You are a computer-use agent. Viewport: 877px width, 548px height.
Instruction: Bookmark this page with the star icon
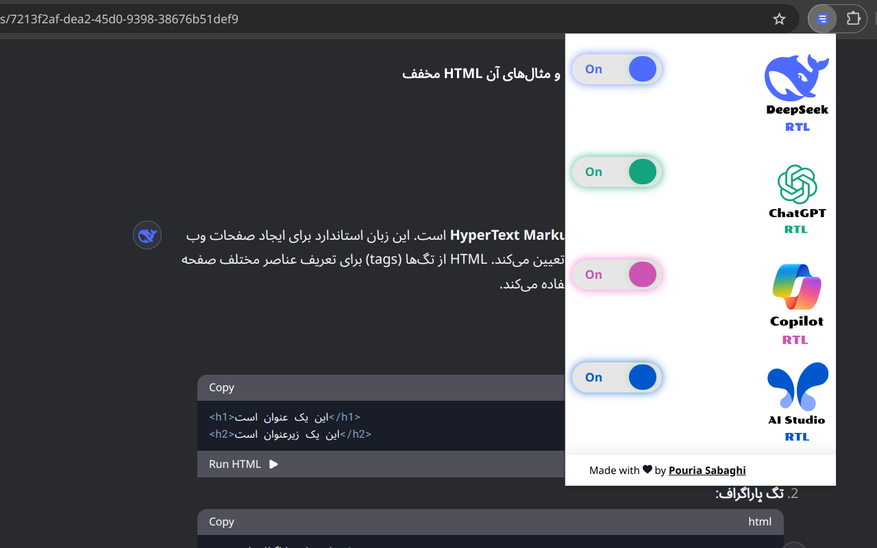[779, 19]
